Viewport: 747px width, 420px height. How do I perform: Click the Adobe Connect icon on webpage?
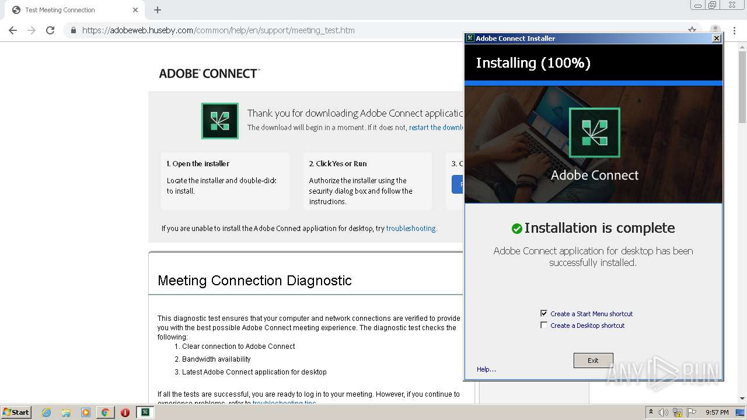coord(220,121)
